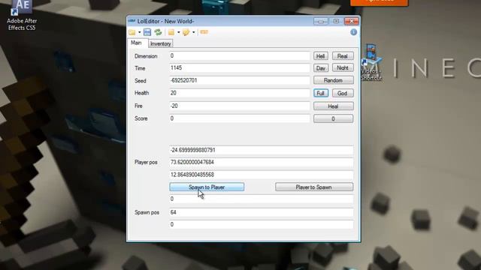Click the Heal button
This screenshot has width=481, height=270.
click(x=333, y=106)
